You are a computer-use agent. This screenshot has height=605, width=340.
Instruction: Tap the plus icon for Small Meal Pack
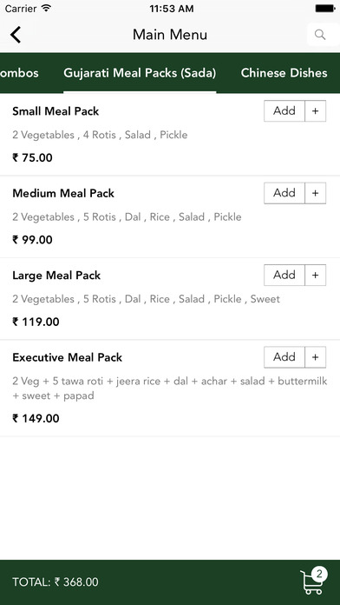pos(316,111)
